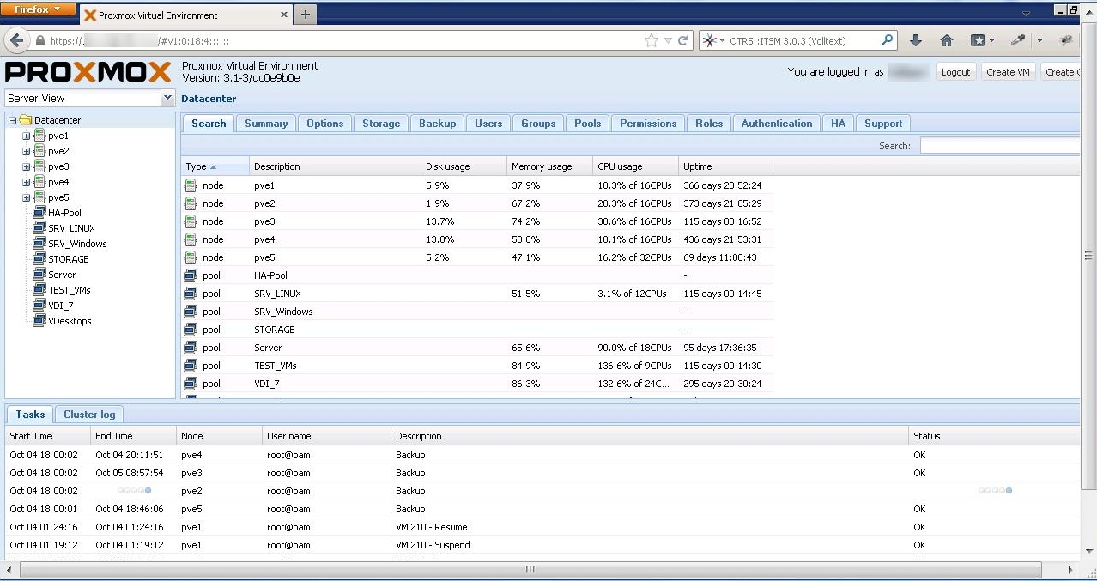This screenshot has width=1097, height=581.
Task: Click the Datacenter folder icon
Action: 25,120
